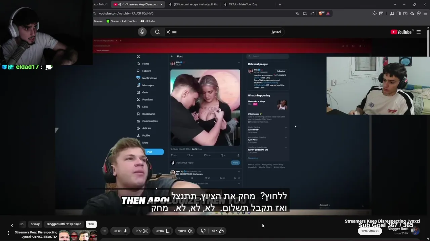430x241 pixels.
Task: Toggle the browser sidebar panel icon
Action: [398, 13]
